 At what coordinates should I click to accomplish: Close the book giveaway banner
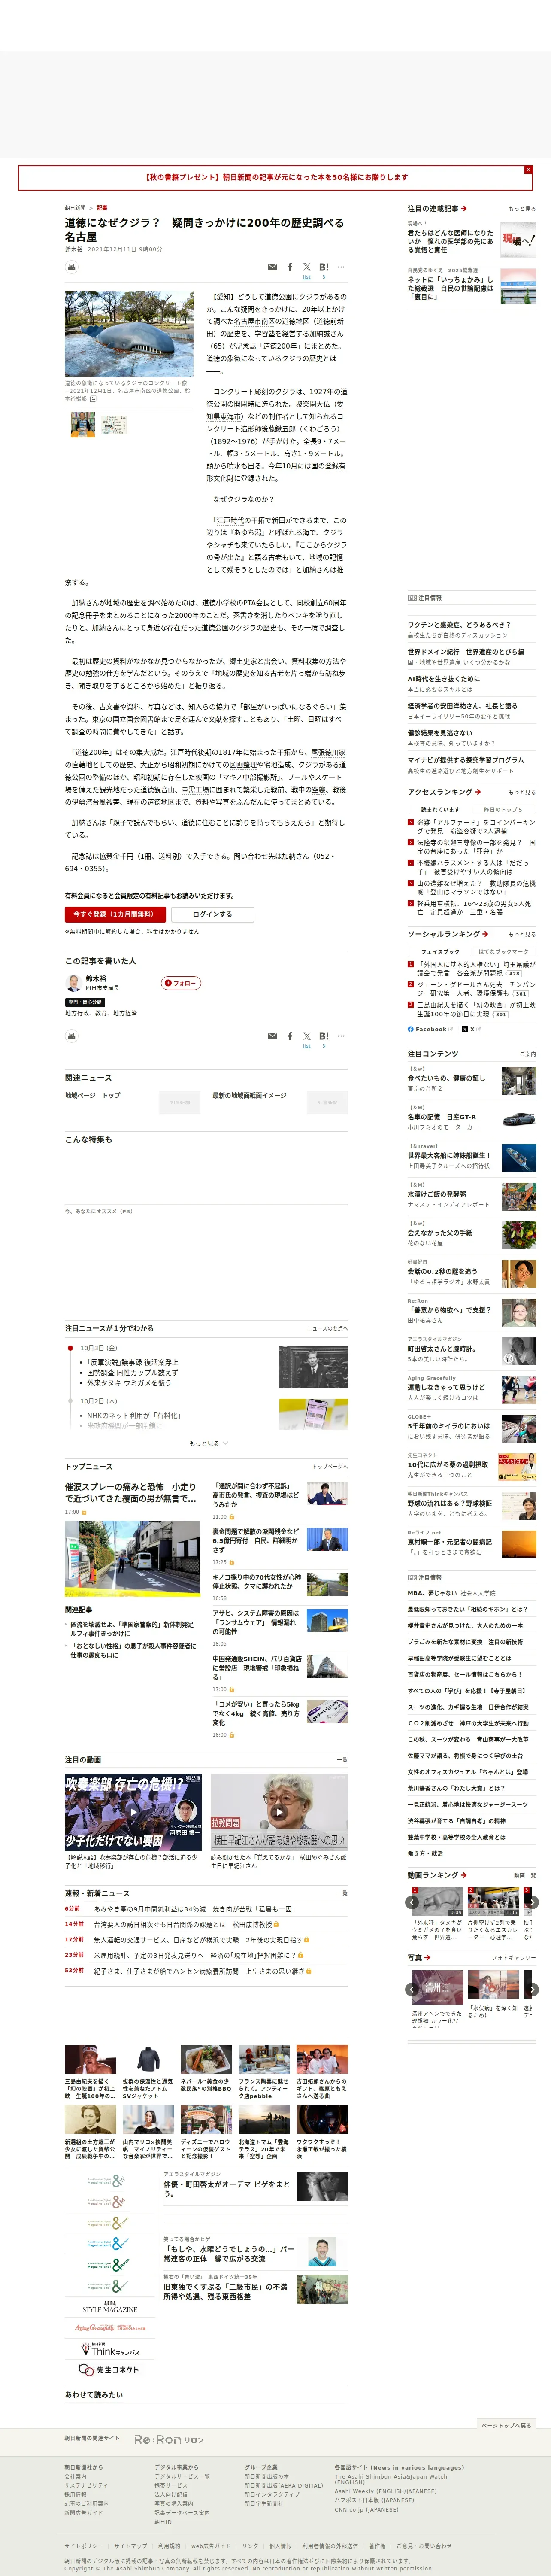(x=528, y=170)
